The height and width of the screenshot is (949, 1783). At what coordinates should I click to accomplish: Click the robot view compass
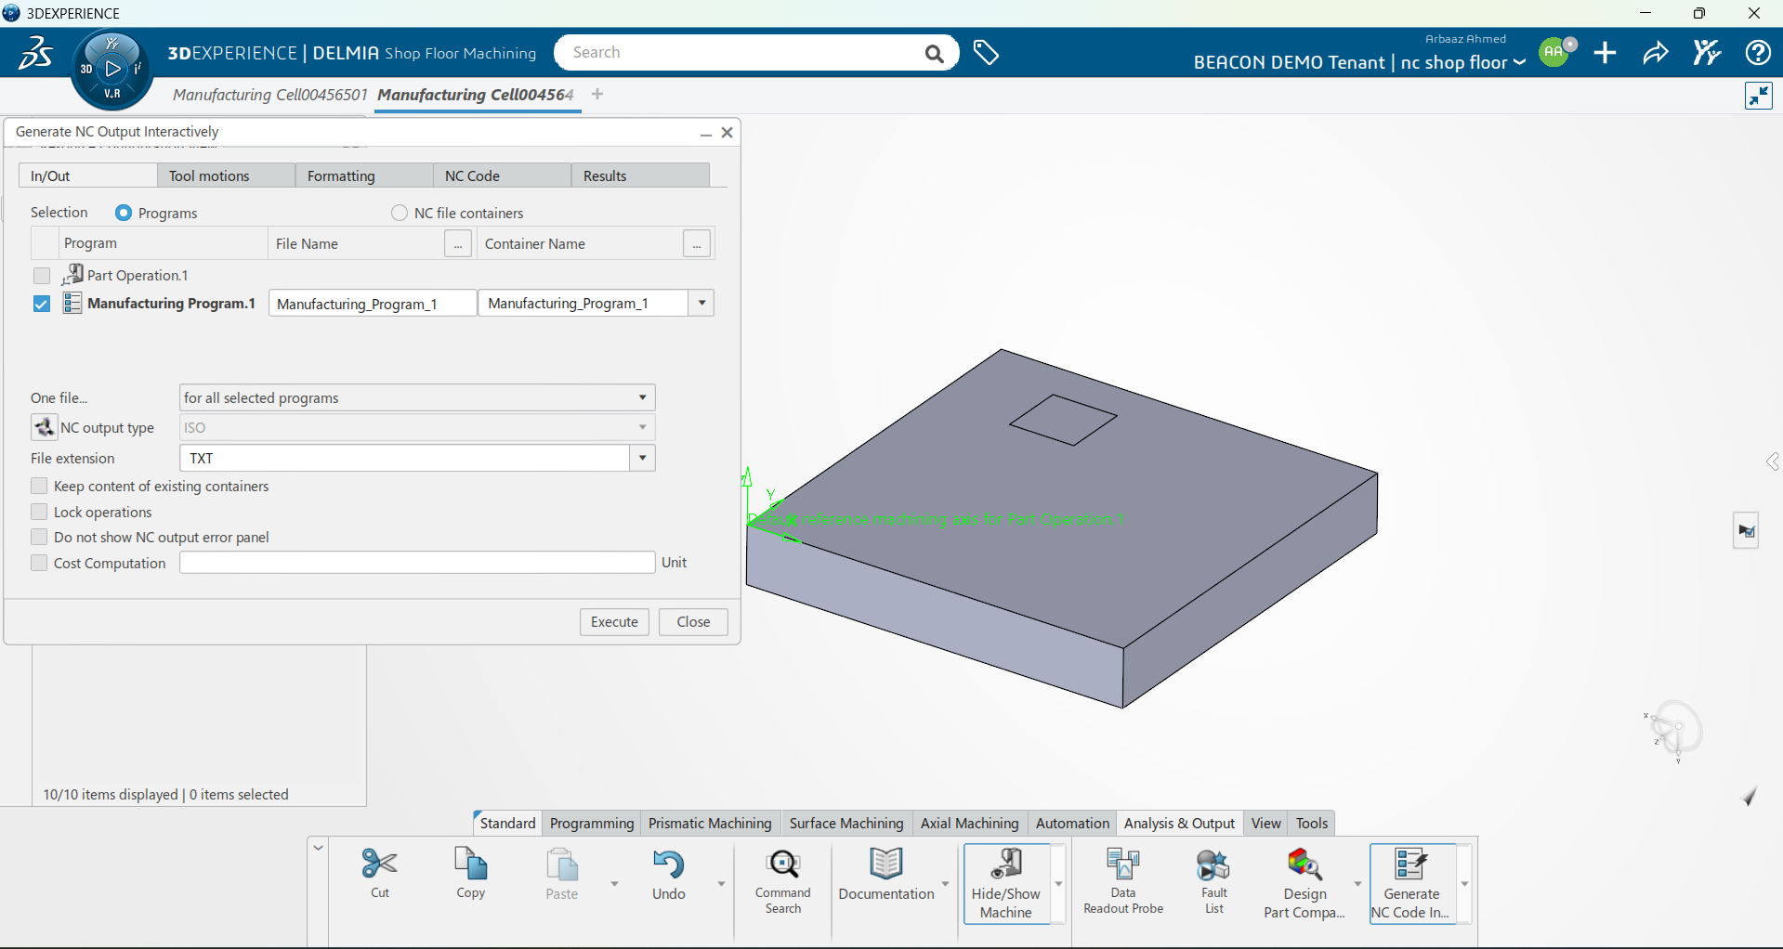1674,730
